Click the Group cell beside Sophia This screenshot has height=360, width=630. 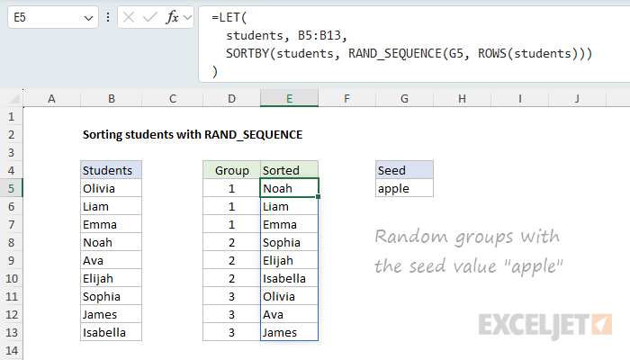231,242
